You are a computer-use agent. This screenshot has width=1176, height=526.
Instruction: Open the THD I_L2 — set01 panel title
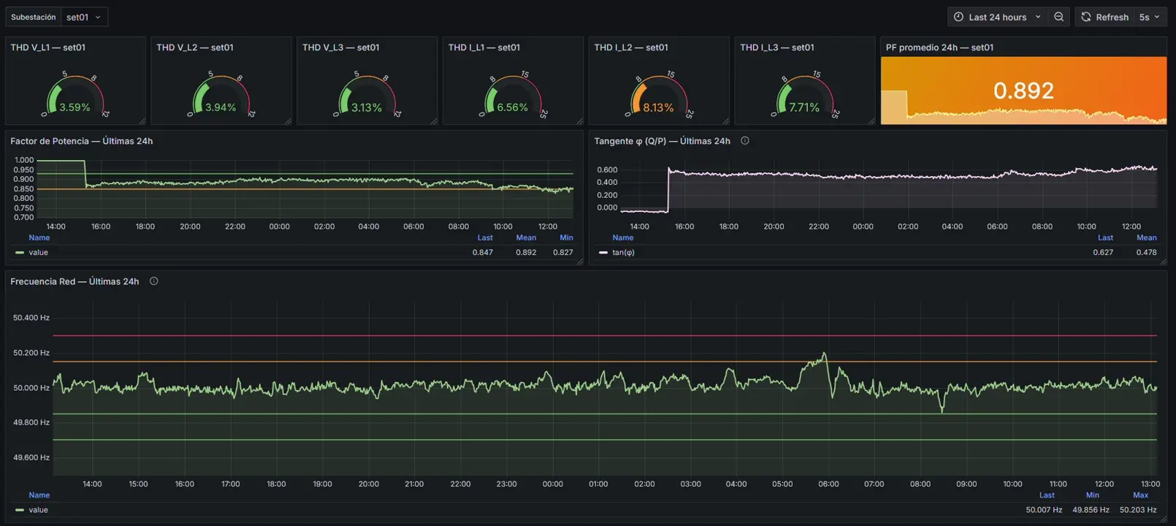(x=631, y=47)
